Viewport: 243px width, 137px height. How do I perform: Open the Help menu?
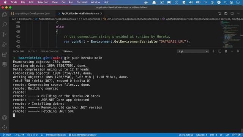coord(106,2)
